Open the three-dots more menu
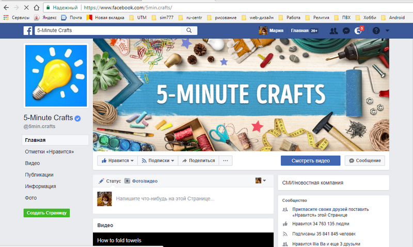 [226, 160]
